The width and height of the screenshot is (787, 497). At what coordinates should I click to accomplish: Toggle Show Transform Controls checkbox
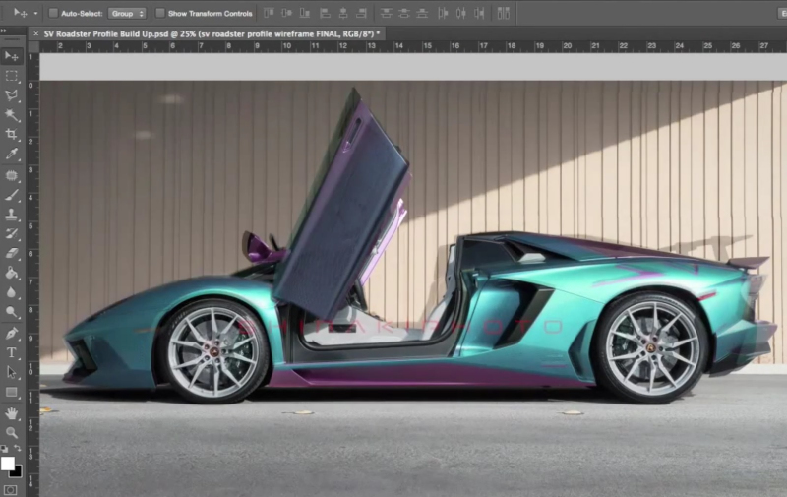tap(161, 14)
